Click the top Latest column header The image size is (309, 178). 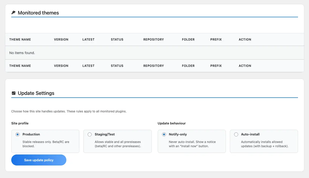pos(88,40)
